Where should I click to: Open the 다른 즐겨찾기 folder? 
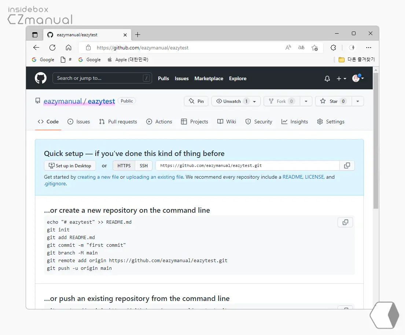357,60
